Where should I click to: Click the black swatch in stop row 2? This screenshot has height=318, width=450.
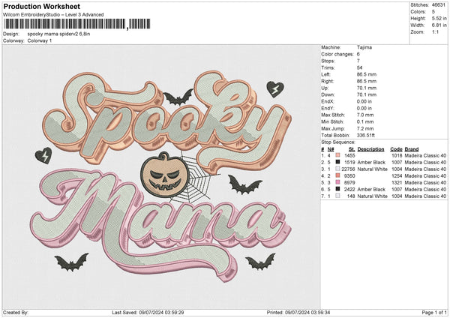pos(337,162)
